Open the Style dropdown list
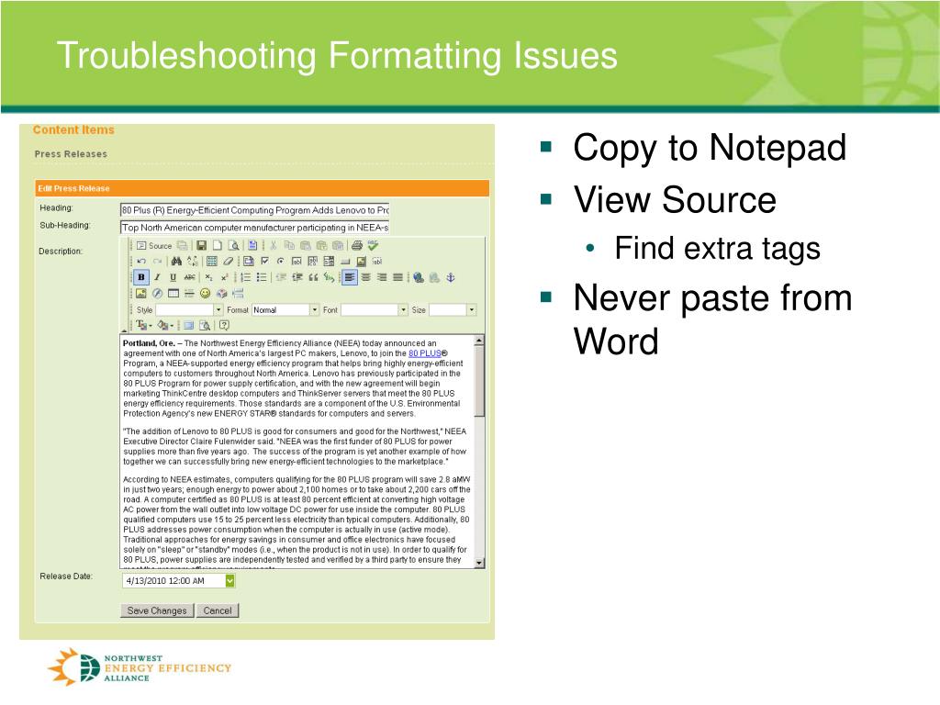The image size is (940, 705). pyautogui.click(x=218, y=310)
